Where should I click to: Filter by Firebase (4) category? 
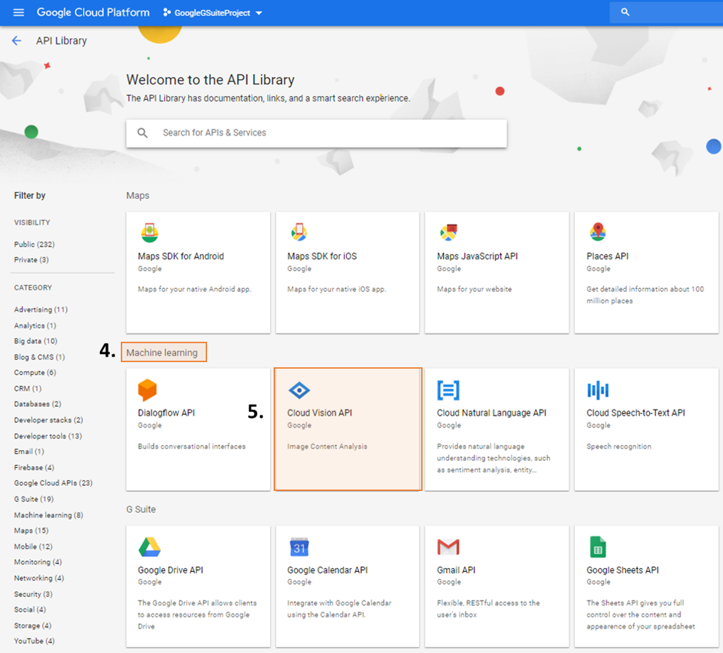pos(34,467)
